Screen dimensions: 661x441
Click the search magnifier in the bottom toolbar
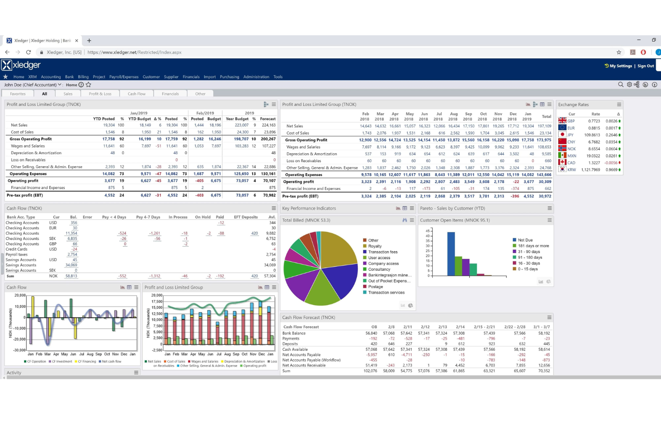(620, 84)
